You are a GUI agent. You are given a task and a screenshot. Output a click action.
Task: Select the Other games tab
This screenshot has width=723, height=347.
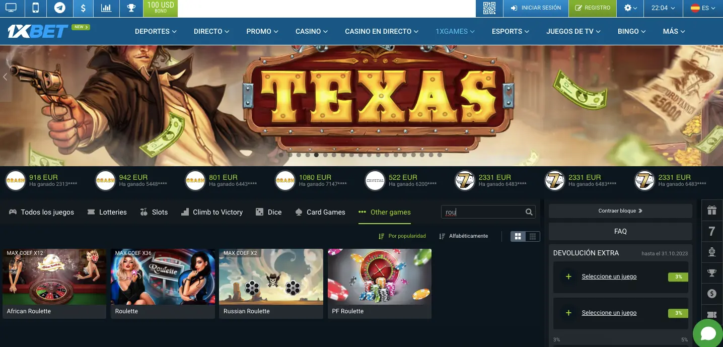pos(385,212)
